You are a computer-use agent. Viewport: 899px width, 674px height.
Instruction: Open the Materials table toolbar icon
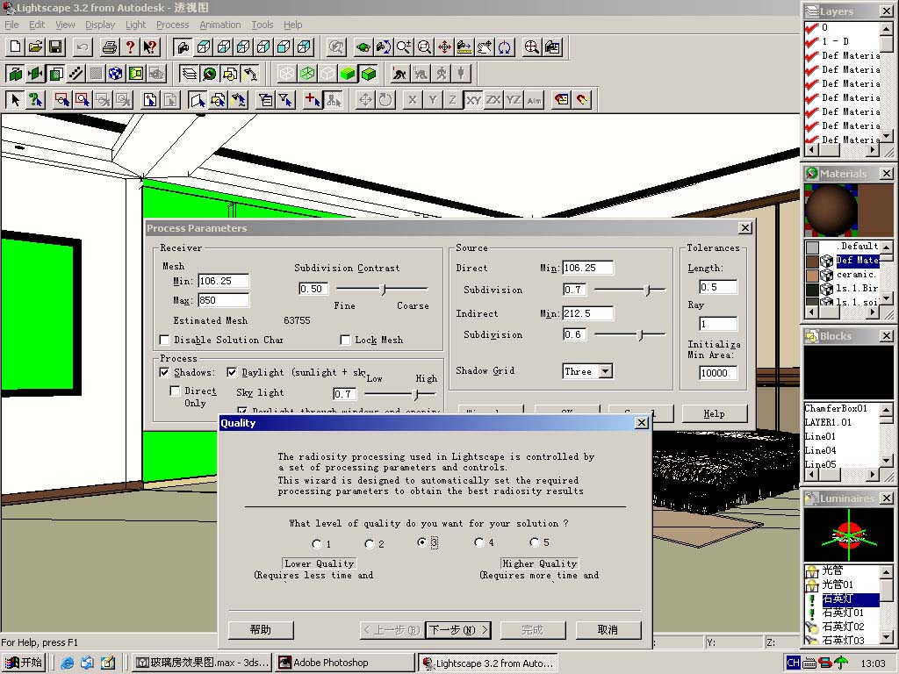pyautogui.click(x=210, y=74)
